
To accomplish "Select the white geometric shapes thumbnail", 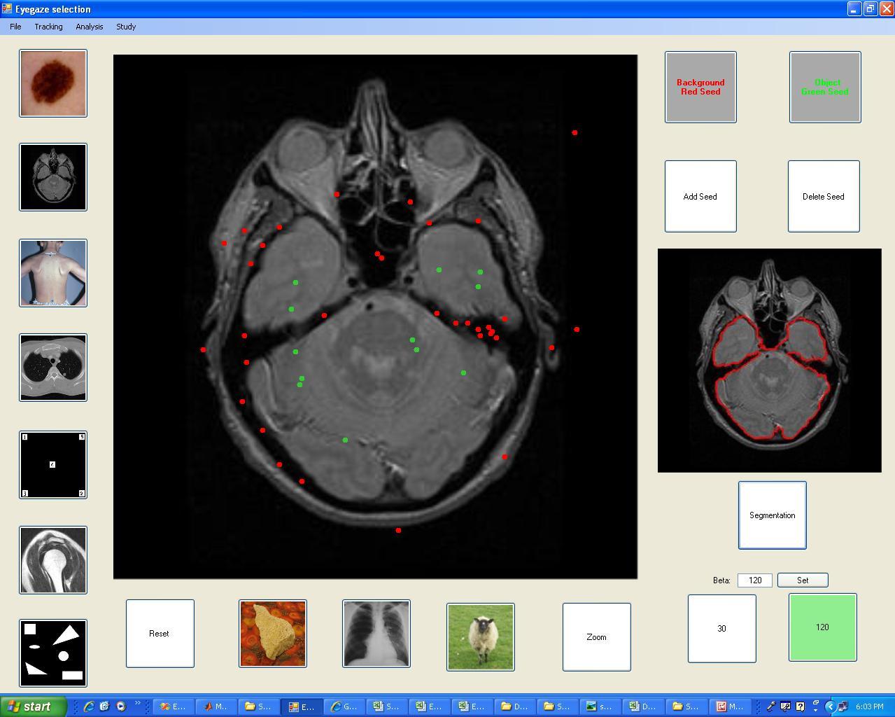I will pyautogui.click(x=53, y=653).
